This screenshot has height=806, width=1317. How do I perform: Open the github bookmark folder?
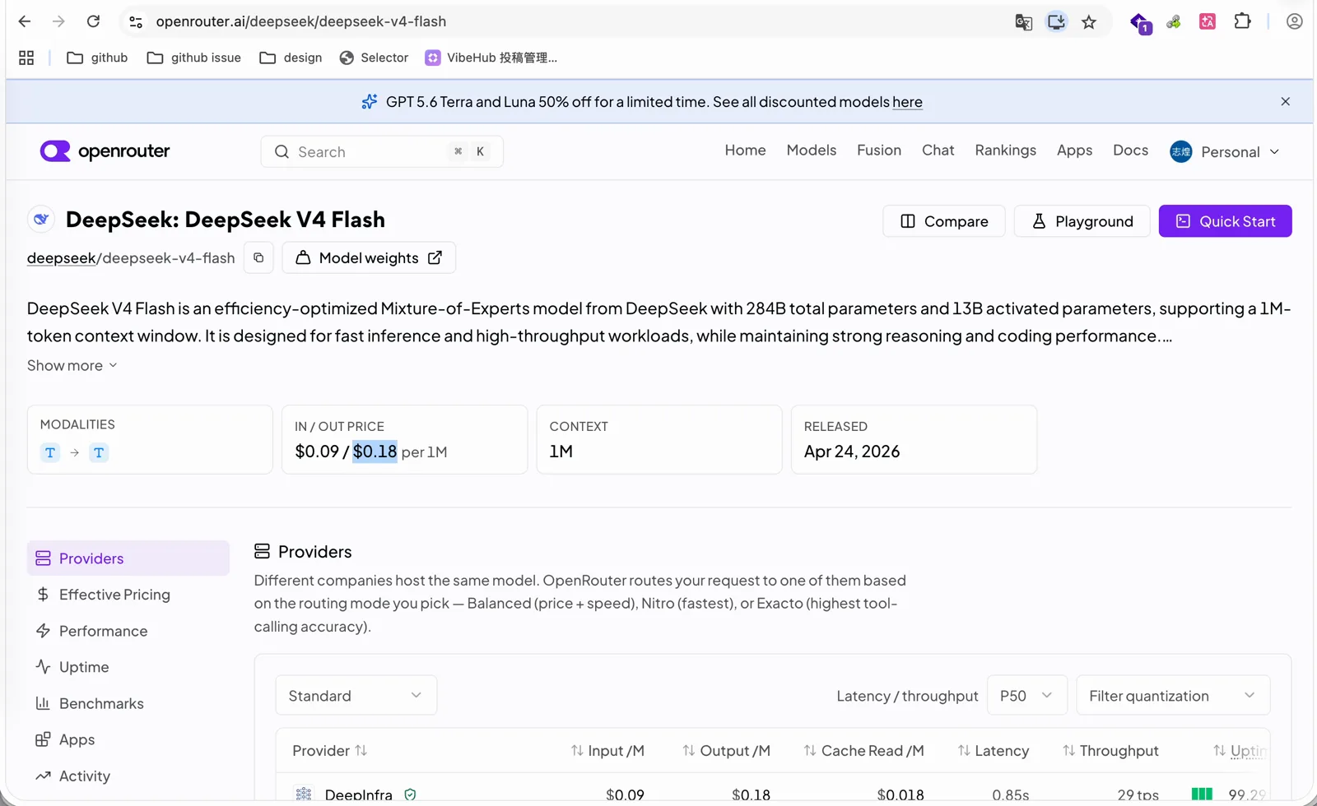pos(97,58)
